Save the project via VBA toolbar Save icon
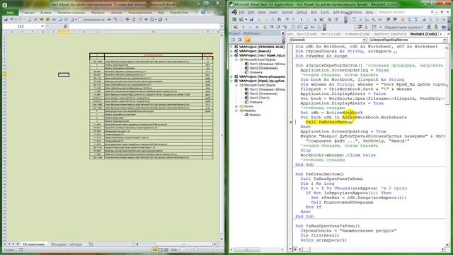 coord(252,19)
